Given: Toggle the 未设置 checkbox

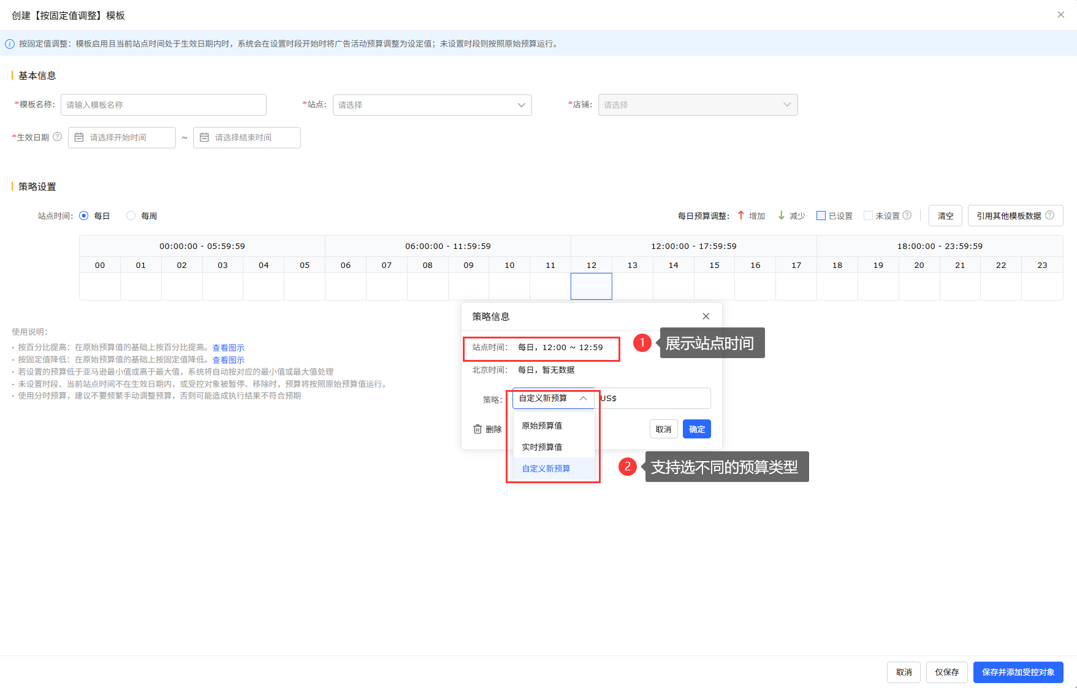Looking at the screenshot, I should tap(868, 215).
